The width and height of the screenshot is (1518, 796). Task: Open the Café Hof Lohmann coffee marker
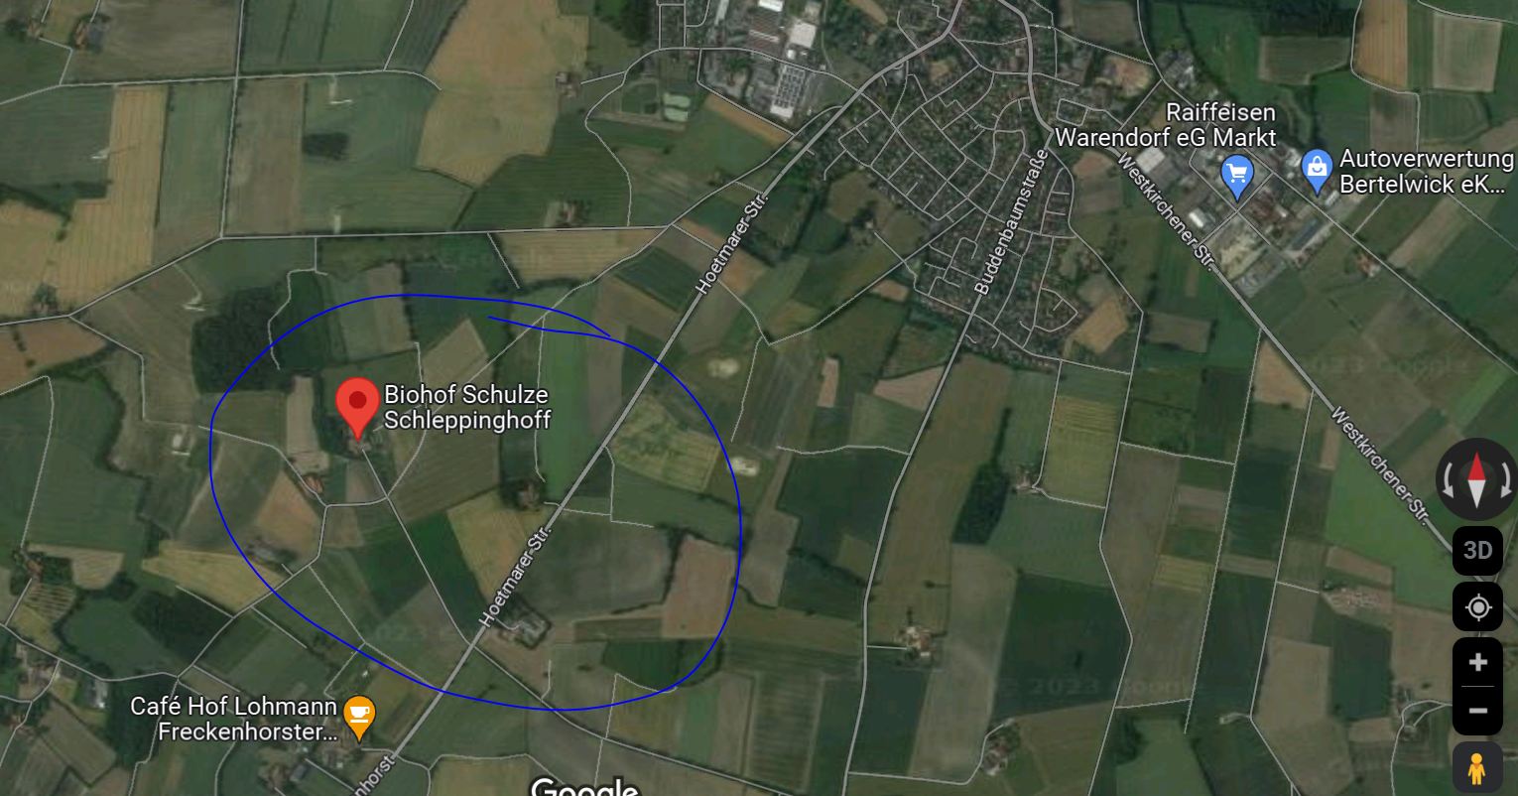(359, 718)
